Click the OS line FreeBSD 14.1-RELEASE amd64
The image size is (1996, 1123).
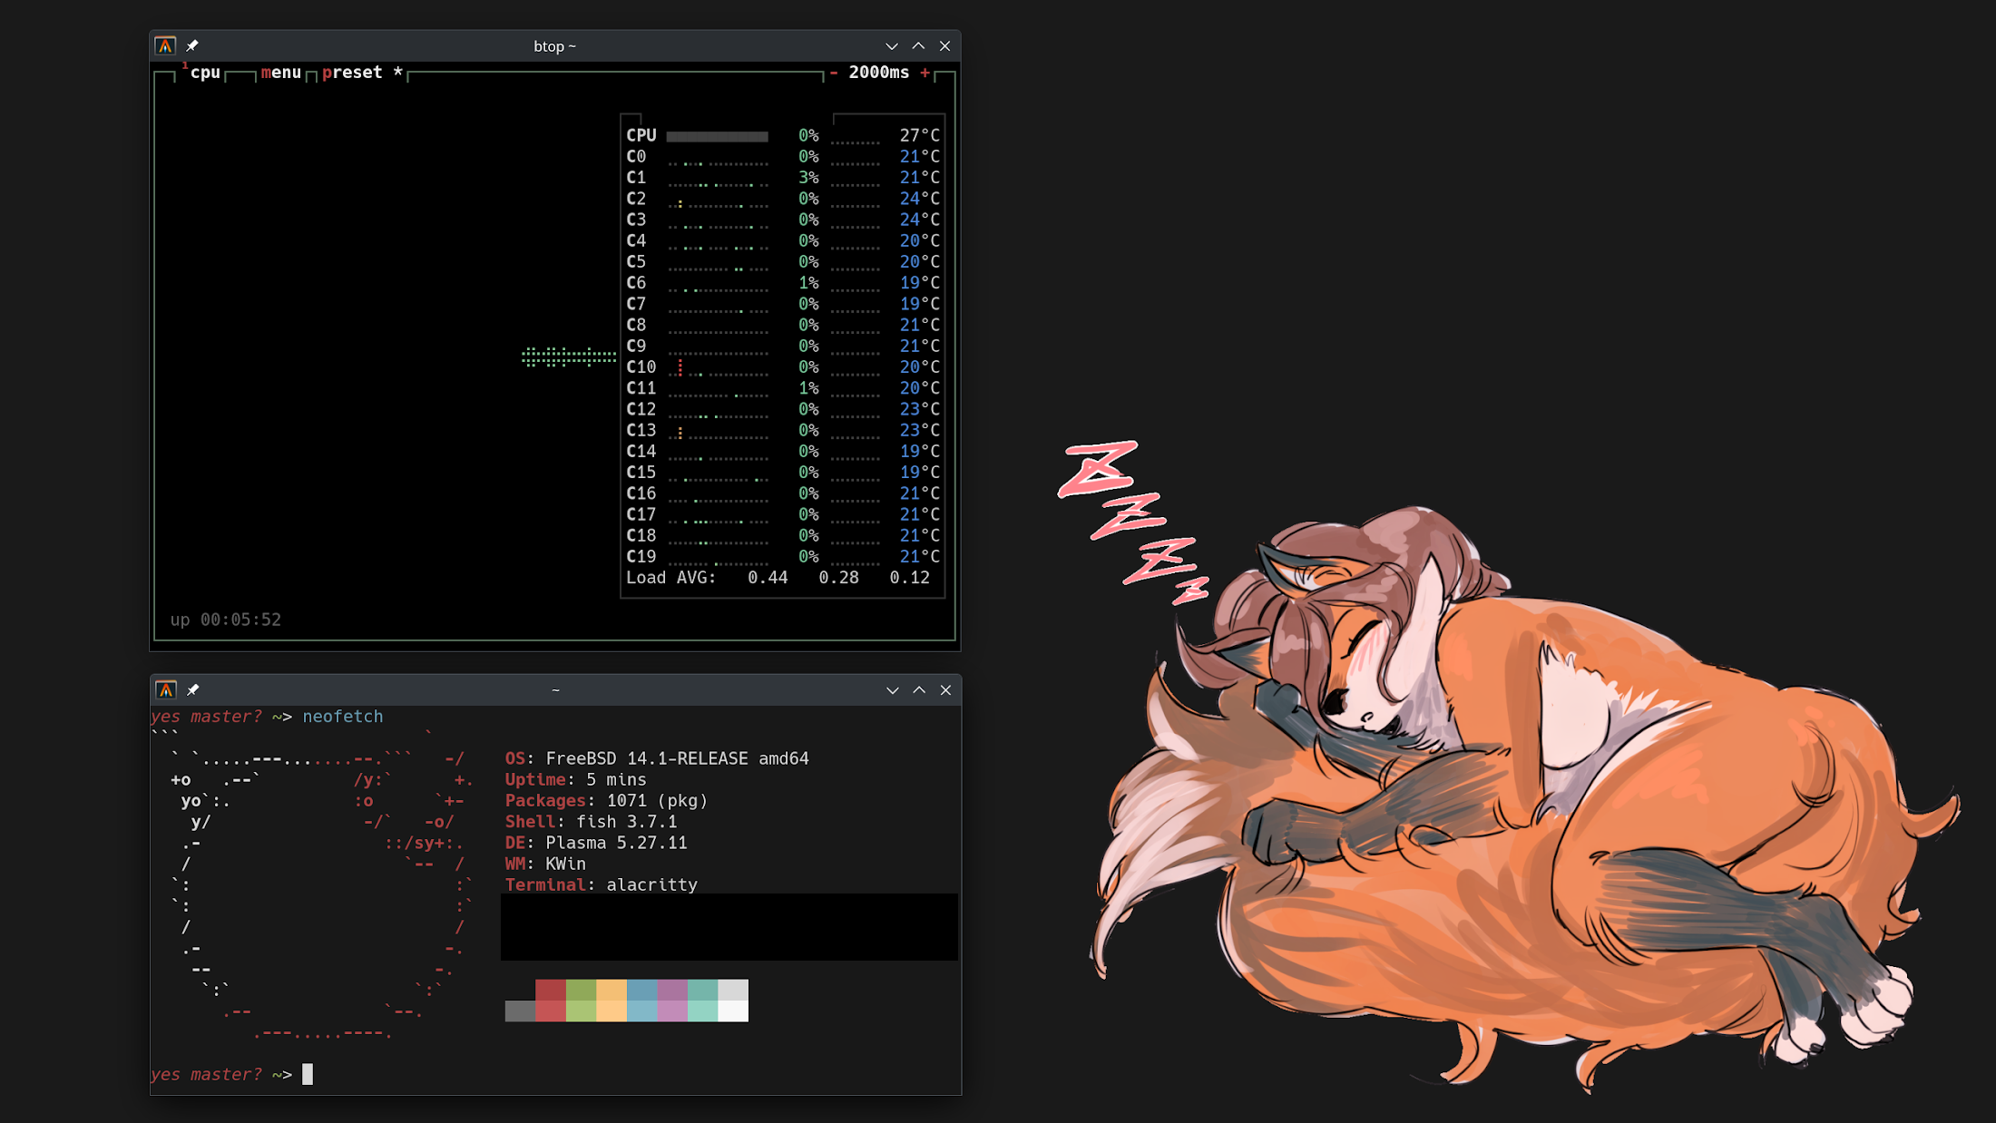657,759
